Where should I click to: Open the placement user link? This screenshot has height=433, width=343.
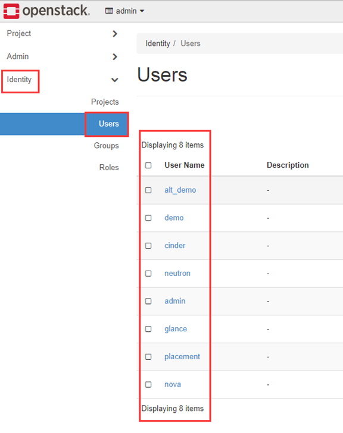[182, 357]
